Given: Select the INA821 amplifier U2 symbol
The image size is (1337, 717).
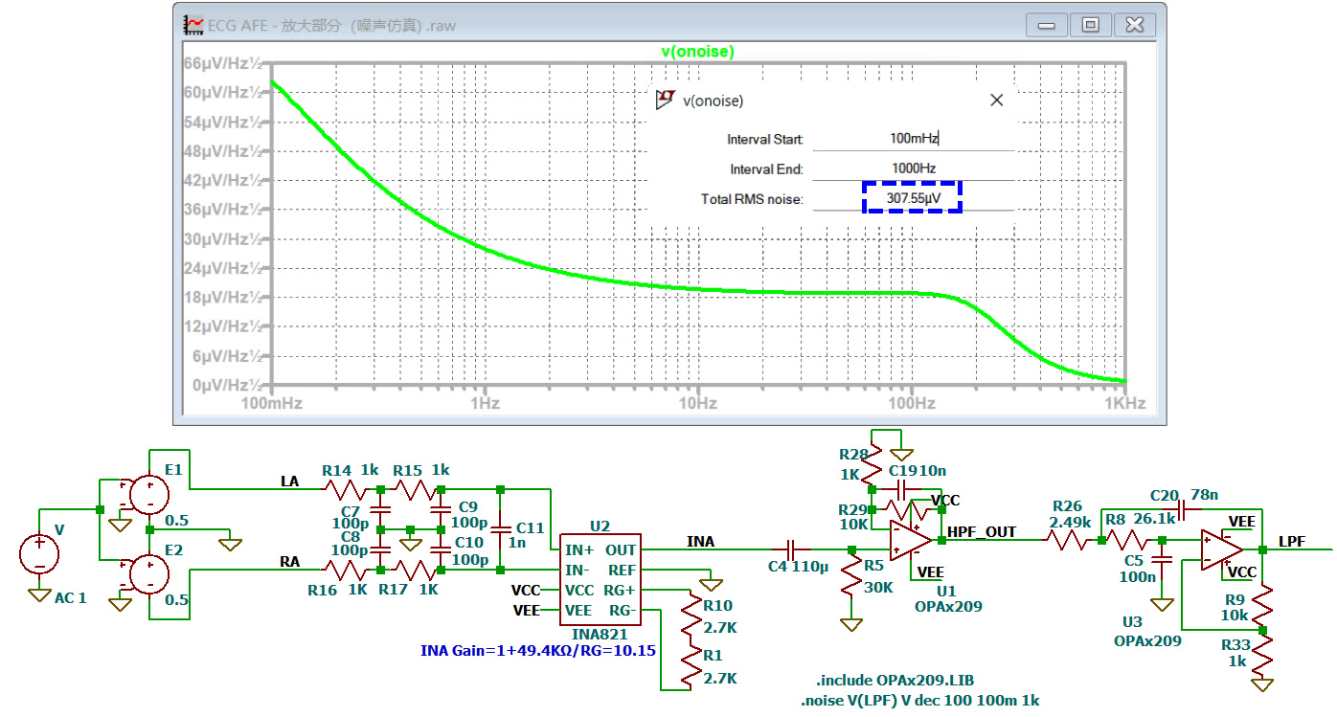Looking at the screenshot, I should pos(600,579).
